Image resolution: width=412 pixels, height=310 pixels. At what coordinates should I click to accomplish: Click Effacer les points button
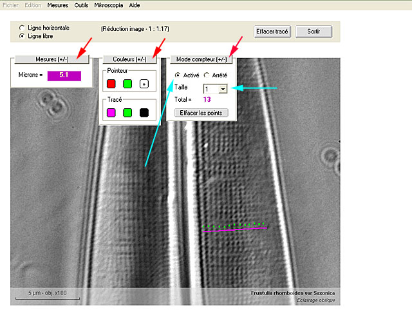pos(201,113)
